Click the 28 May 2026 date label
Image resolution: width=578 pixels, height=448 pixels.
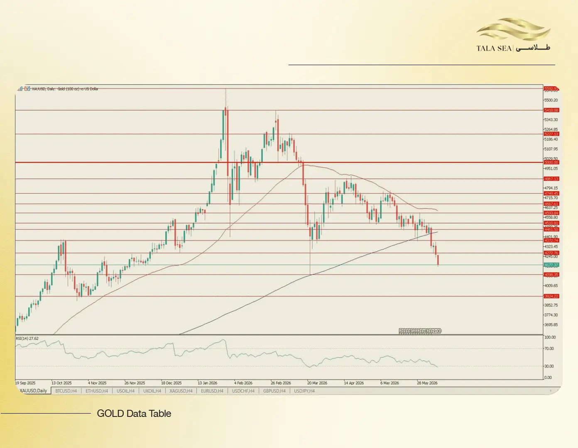tap(427, 383)
